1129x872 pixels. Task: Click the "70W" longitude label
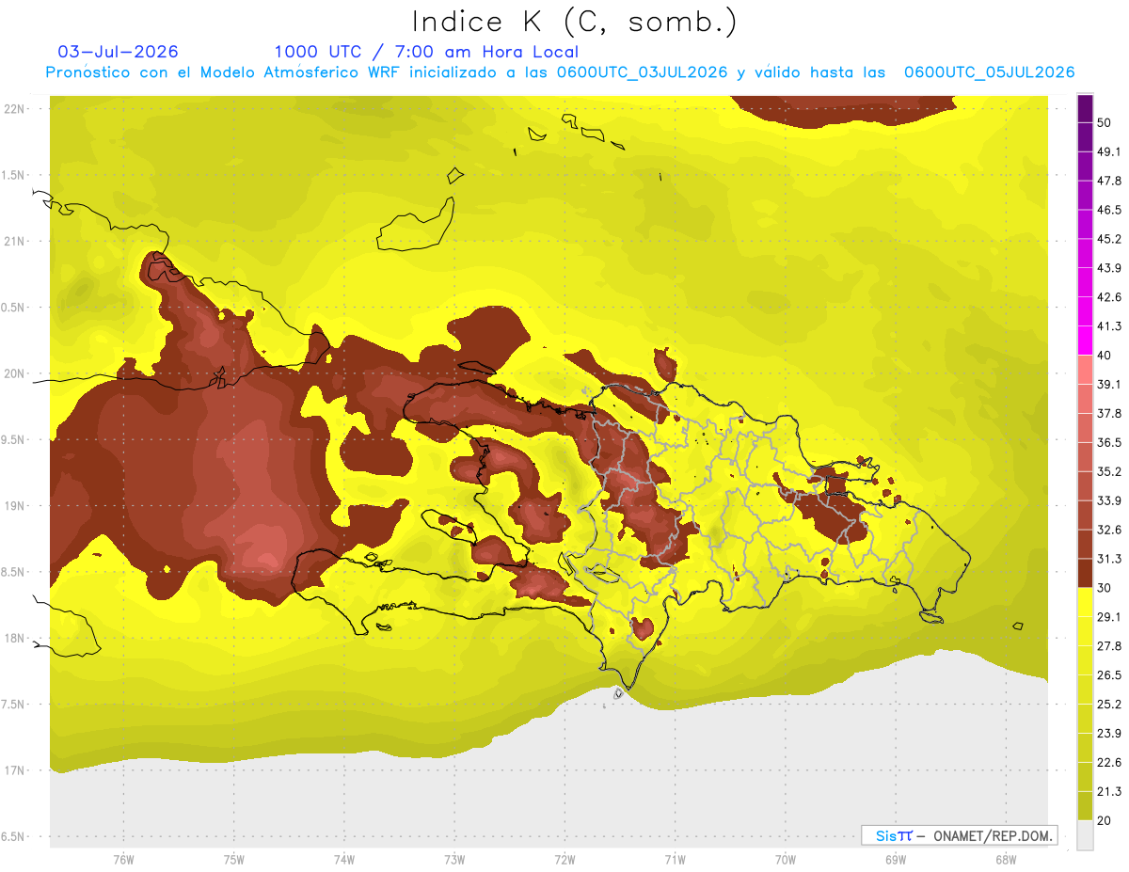785,860
